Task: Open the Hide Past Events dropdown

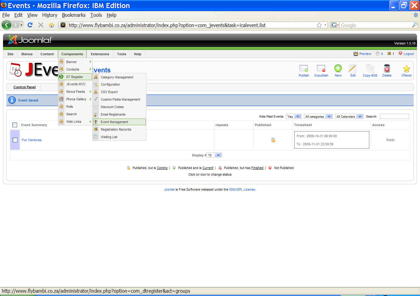Action: click(294, 116)
